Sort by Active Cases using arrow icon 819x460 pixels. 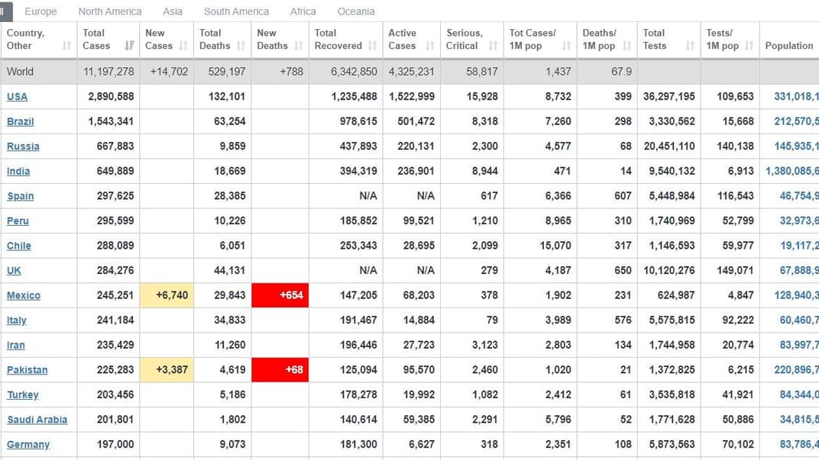point(429,46)
